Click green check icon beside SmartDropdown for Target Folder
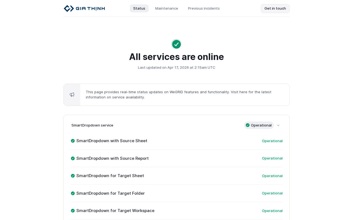 coord(73,193)
